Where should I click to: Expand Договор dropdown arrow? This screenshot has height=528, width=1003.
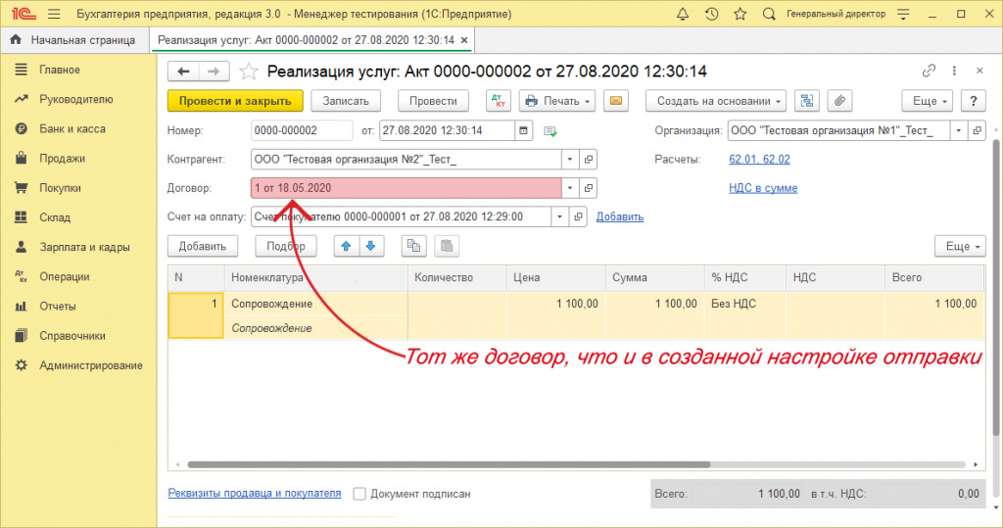pyautogui.click(x=570, y=188)
